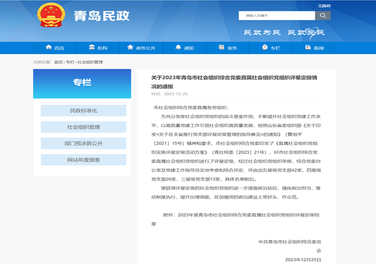The height and width of the screenshot is (264, 376).
Task: Click the 青岛民政 site title
Action: click(102, 16)
